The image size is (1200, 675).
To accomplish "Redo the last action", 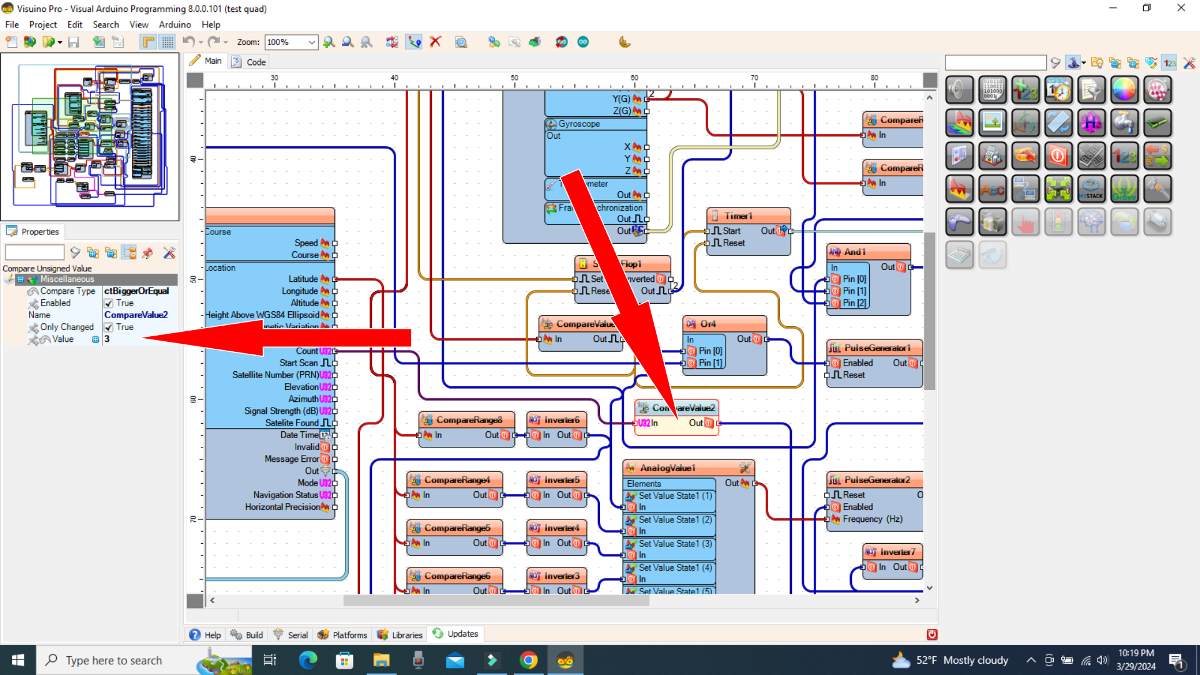I will click(x=213, y=42).
